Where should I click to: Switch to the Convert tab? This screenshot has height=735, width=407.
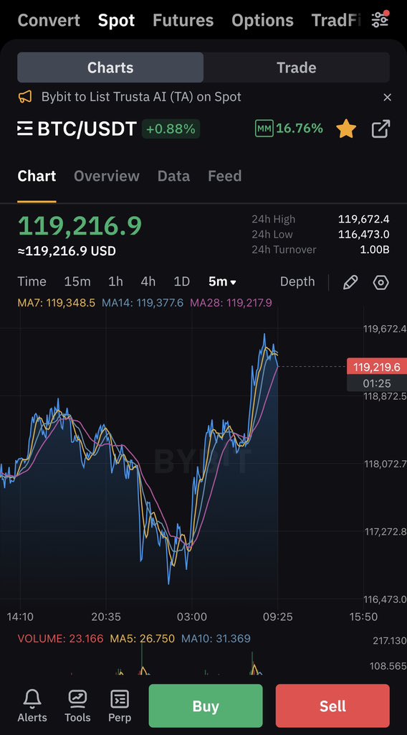(x=49, y=20)
